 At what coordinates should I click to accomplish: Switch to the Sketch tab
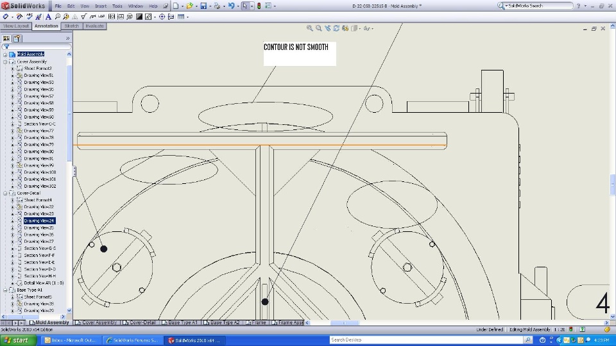pos(71,26)
